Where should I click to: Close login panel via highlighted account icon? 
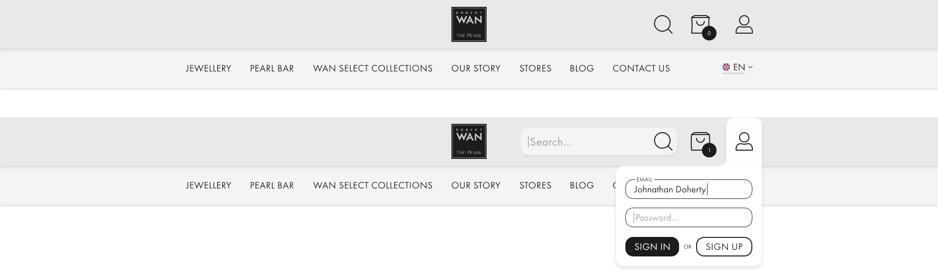(744, 141)
